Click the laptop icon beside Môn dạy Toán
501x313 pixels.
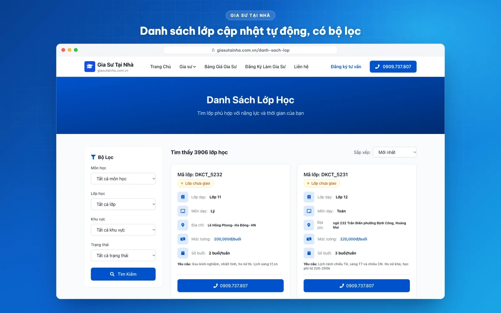[309, 211]
